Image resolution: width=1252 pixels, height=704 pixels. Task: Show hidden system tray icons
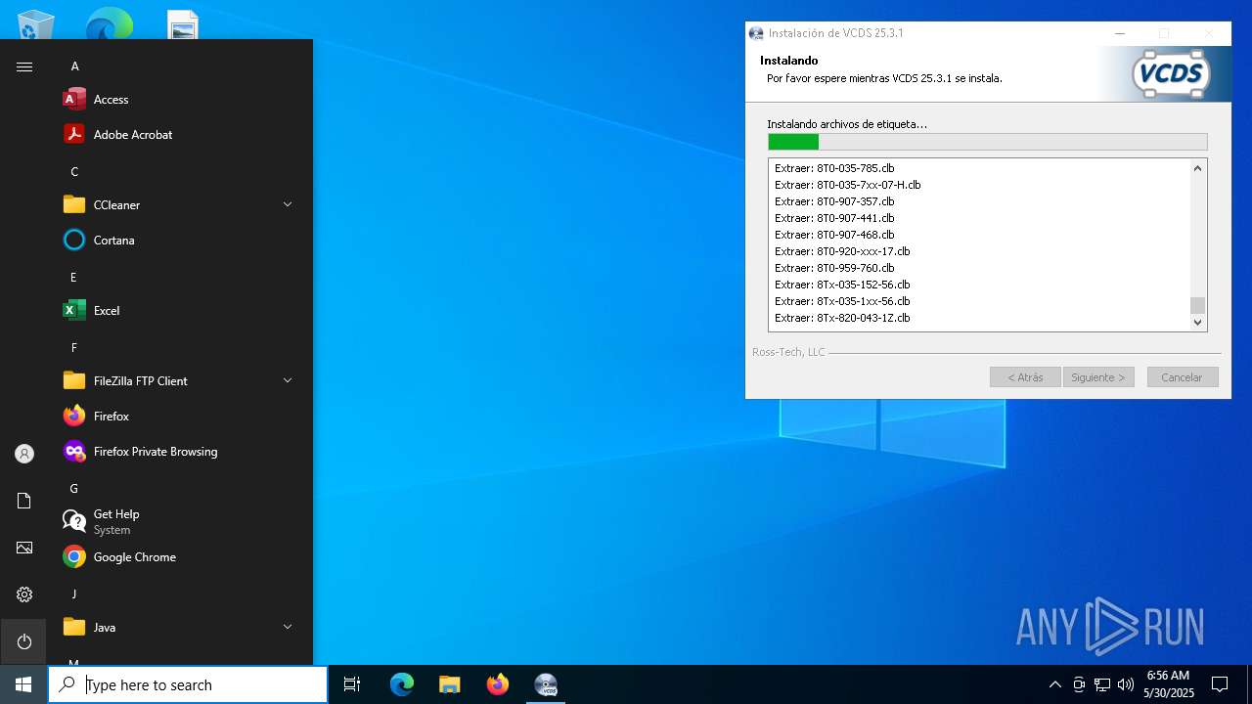pos(1054,684)
